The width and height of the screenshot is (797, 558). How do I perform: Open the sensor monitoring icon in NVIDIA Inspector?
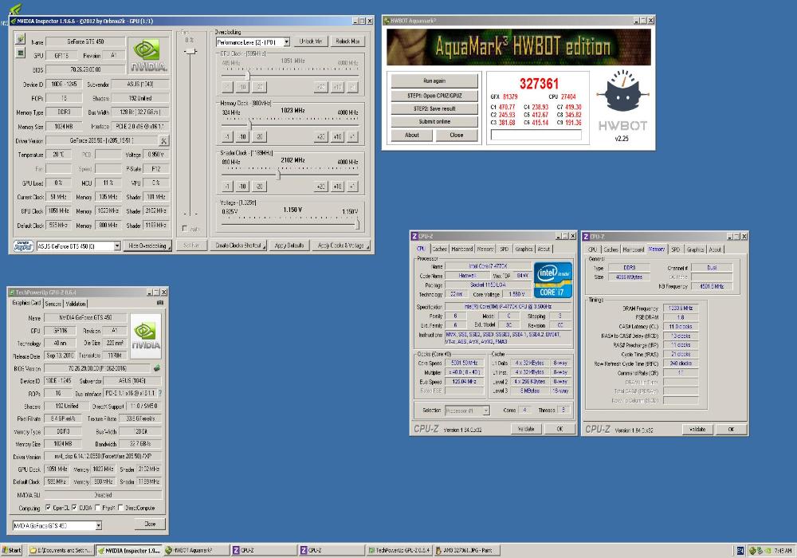tap(21, 53)
